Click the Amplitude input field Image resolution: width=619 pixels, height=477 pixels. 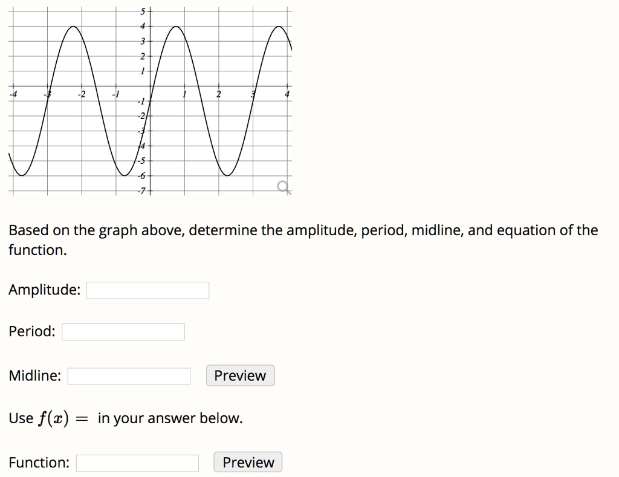(147, 290)
